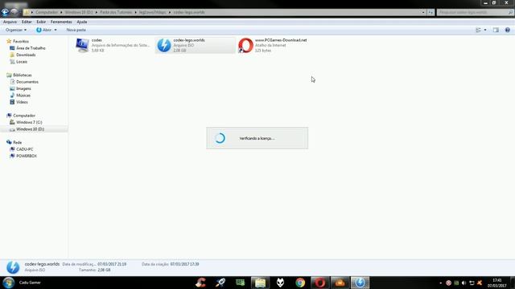The image size is (515, 289).
Task: Click the Forward navigation arrow
Action: coord(14,12)
